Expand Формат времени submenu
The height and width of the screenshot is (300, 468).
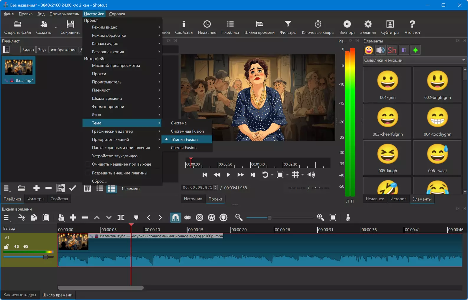coord(122,106)
